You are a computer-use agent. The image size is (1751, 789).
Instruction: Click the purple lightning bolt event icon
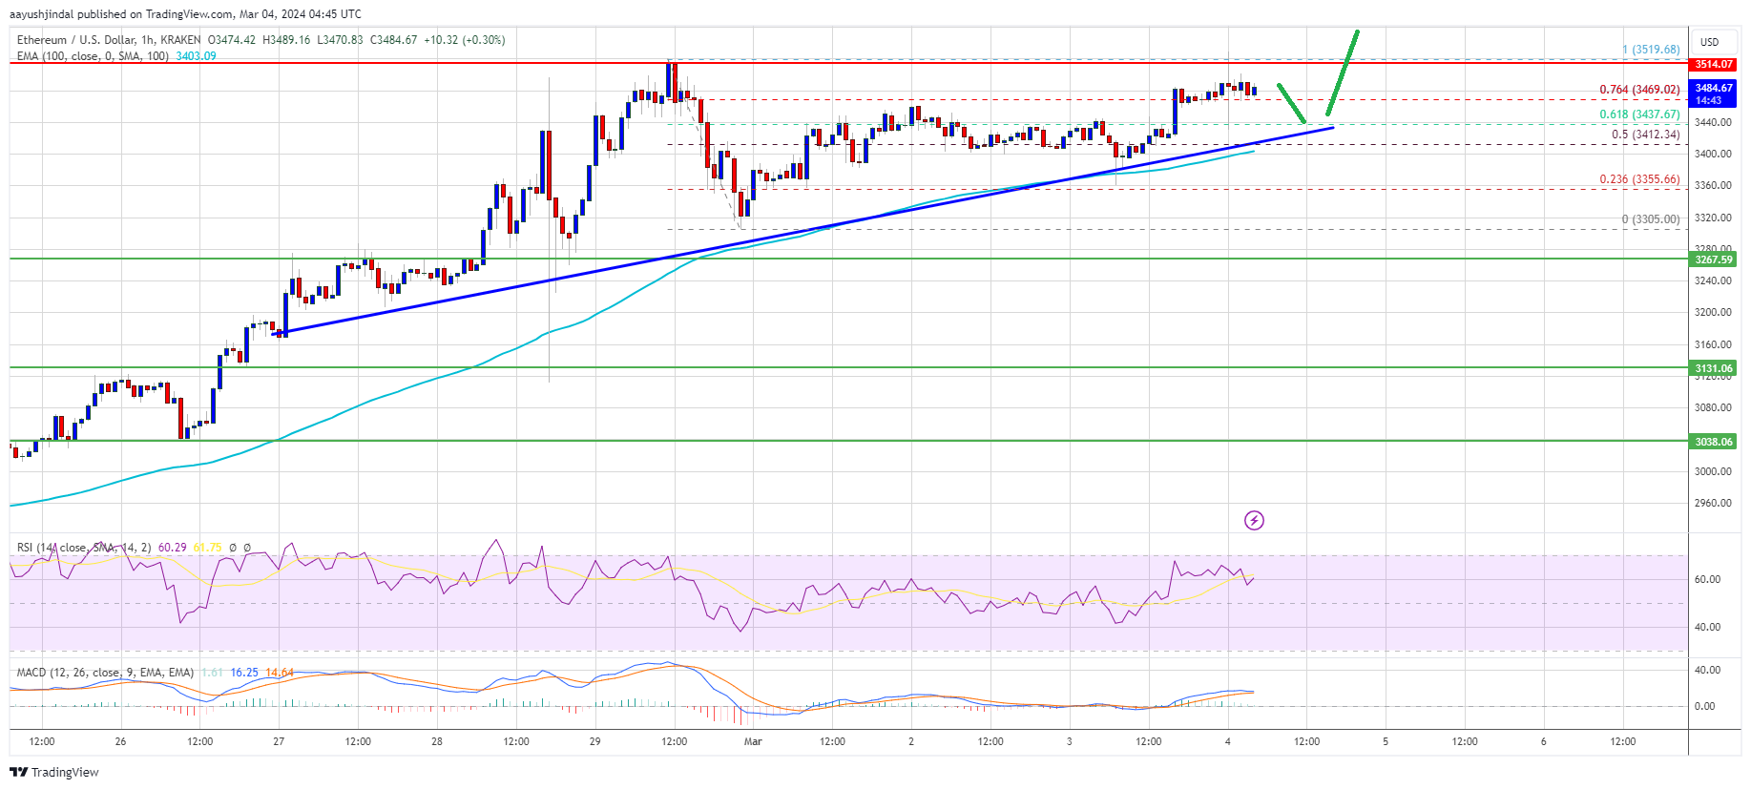[x=1254, y=520]
